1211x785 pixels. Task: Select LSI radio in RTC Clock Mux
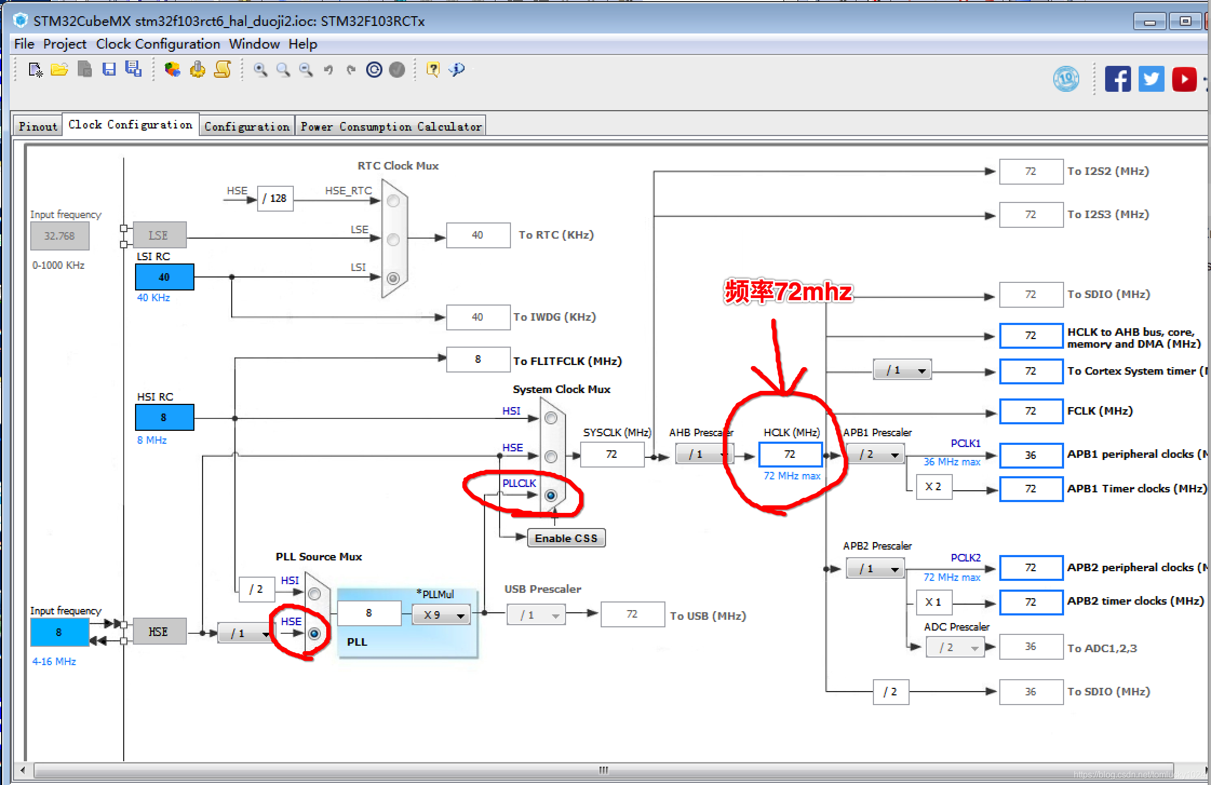point(393,278)
